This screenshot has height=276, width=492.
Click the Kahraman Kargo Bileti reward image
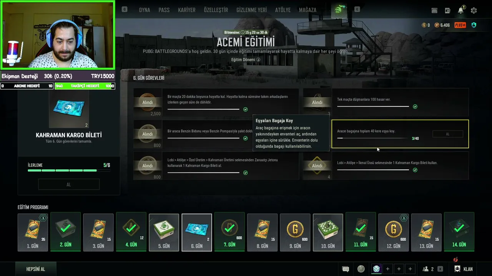(x=69, y=109)
